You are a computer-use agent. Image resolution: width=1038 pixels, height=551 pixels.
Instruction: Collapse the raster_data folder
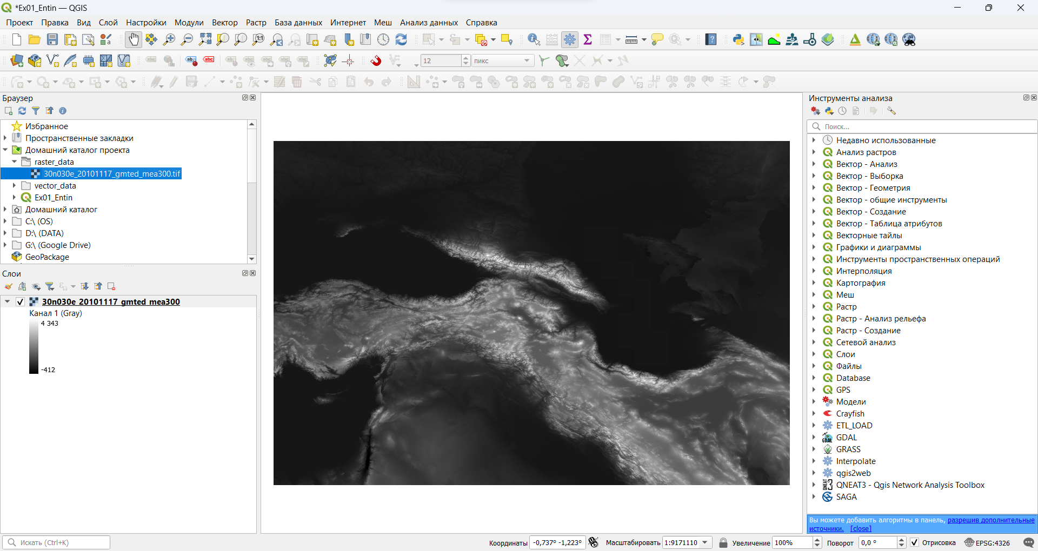coord(14,162)
